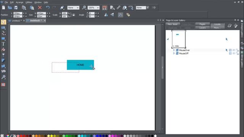Viewport: 244px width, 137px height.
Task: Toggle lock aspect ratio button
Action: (x=74, y=15)
